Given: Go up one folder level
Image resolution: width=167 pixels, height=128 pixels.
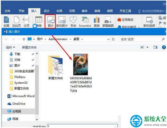Looking at the screenshot, I should (x=24, y=40).
